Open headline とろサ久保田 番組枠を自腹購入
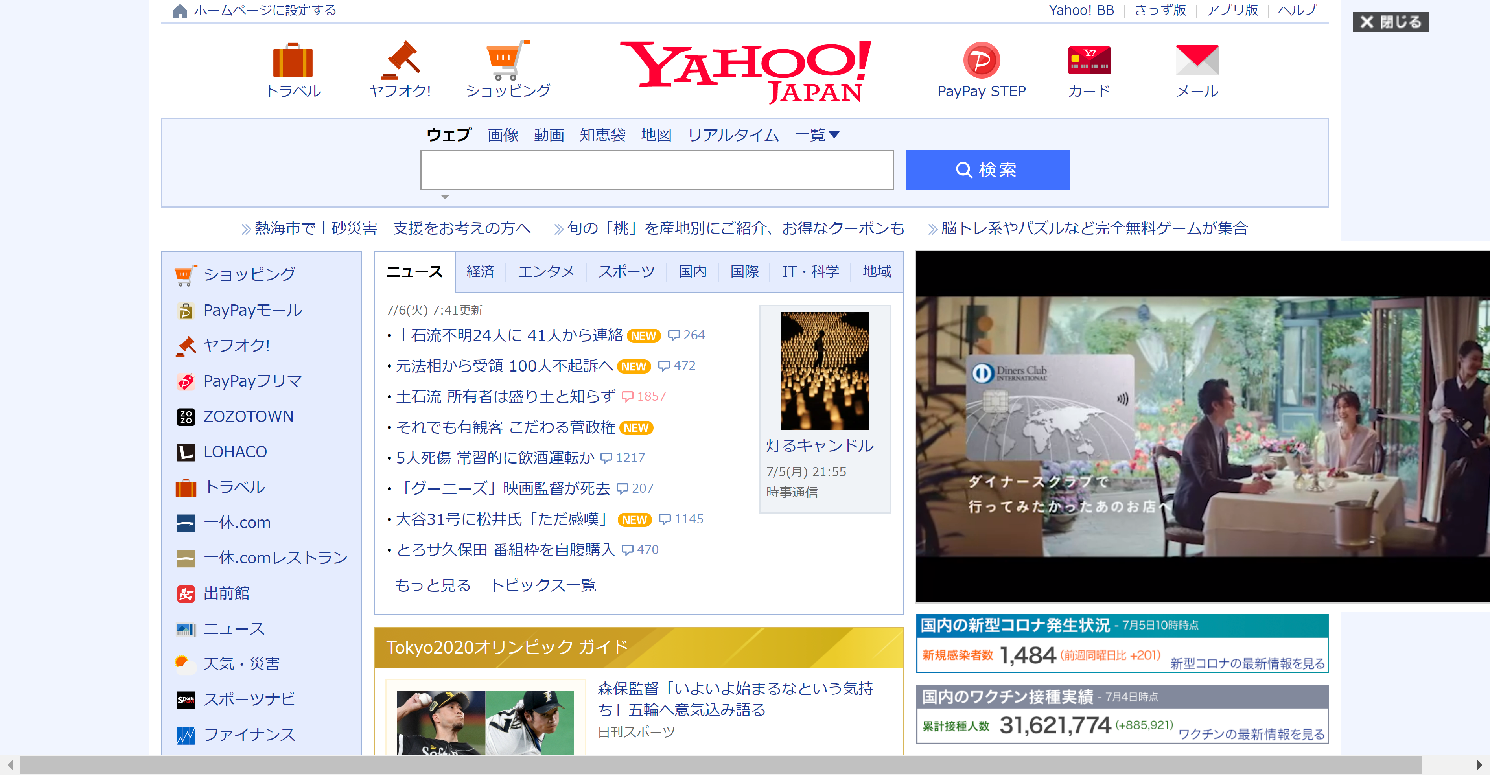 click(x=506, y=549)
